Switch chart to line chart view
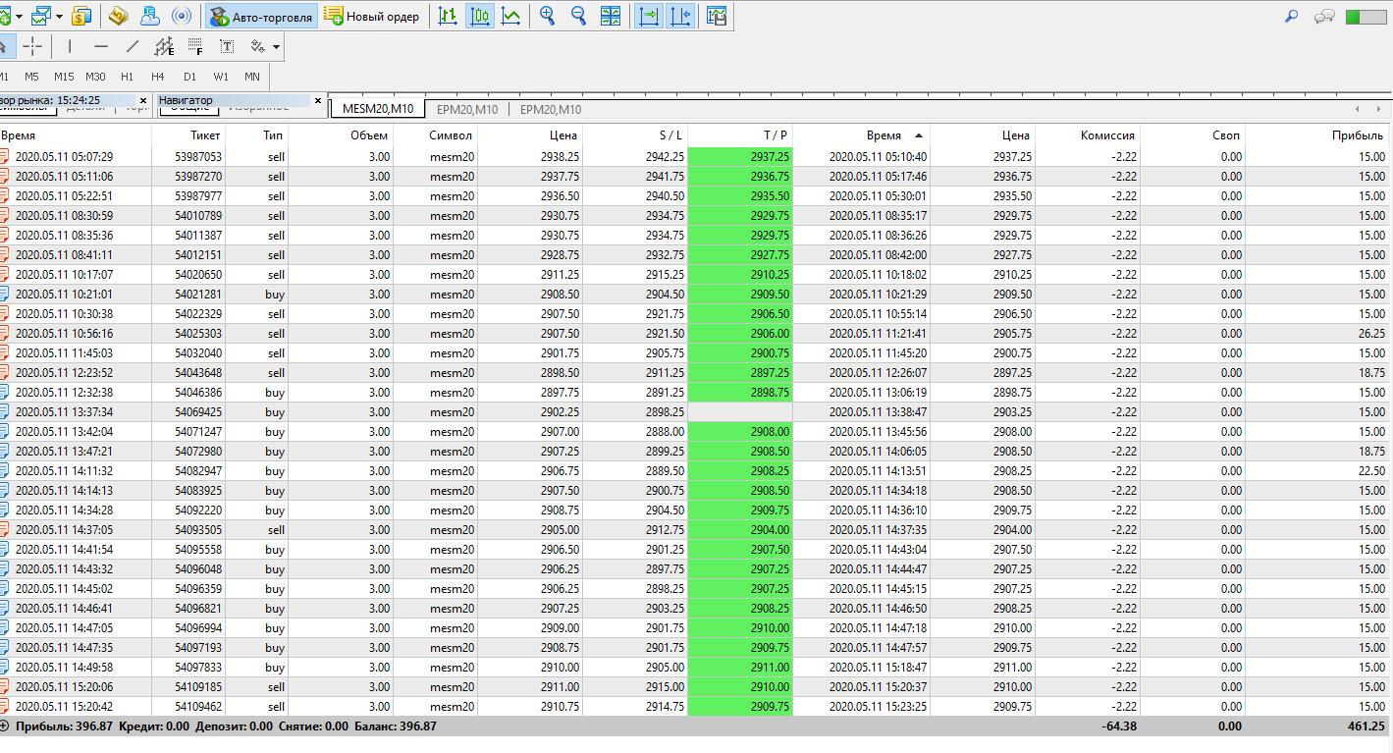This screenshot has width=1393, height=753. 510,16
